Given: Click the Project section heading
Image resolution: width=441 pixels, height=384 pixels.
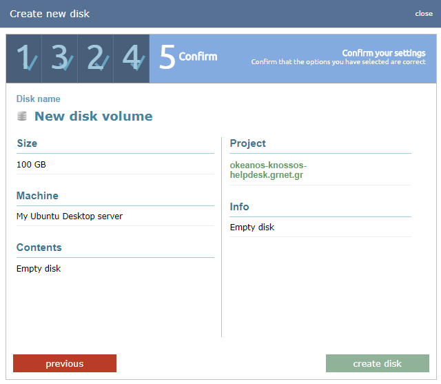Looking at the screenshot, I should [247, 143].
